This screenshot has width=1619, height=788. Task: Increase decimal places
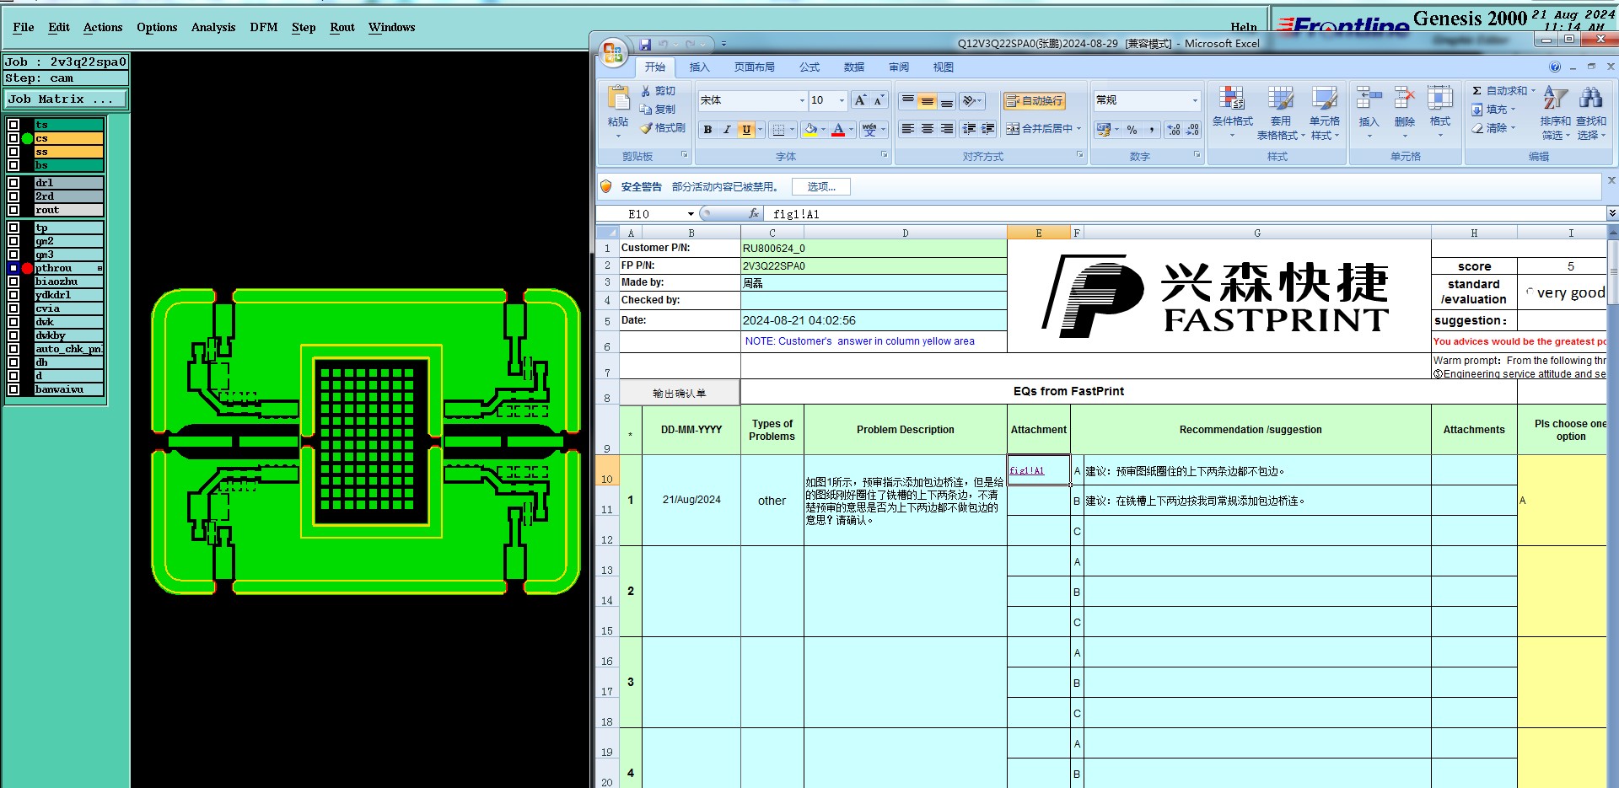pyautogui.click(x=1174, y=130)
